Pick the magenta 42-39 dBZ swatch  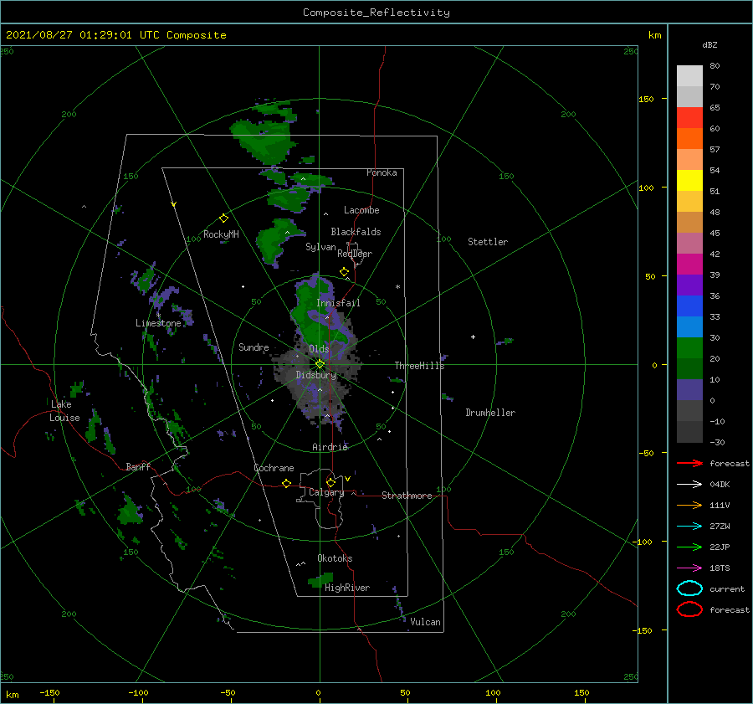point(689,265)
